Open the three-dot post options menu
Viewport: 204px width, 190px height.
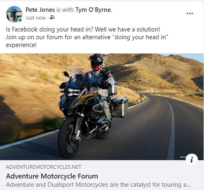[x=190, y=13]
